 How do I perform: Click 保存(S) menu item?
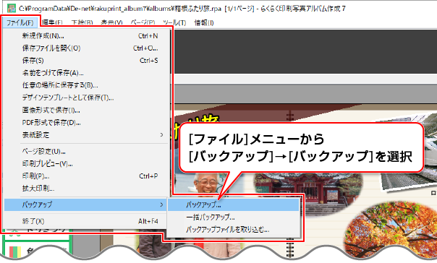[86, 61]
